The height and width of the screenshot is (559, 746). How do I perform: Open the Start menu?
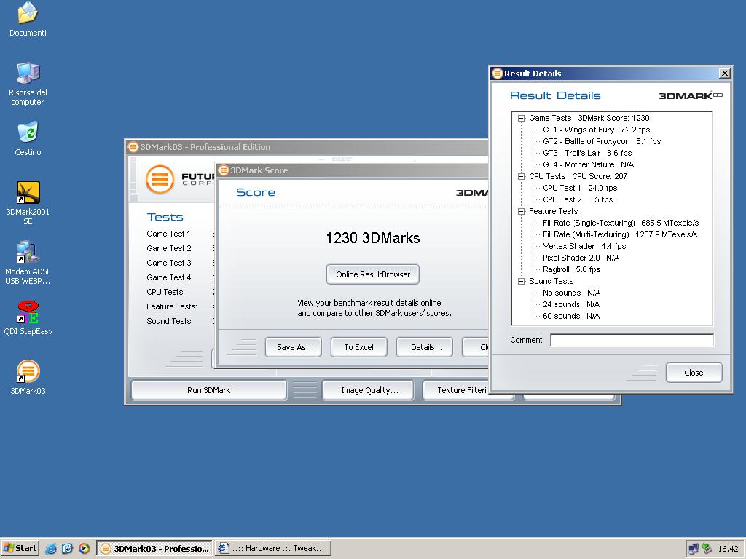20,549
